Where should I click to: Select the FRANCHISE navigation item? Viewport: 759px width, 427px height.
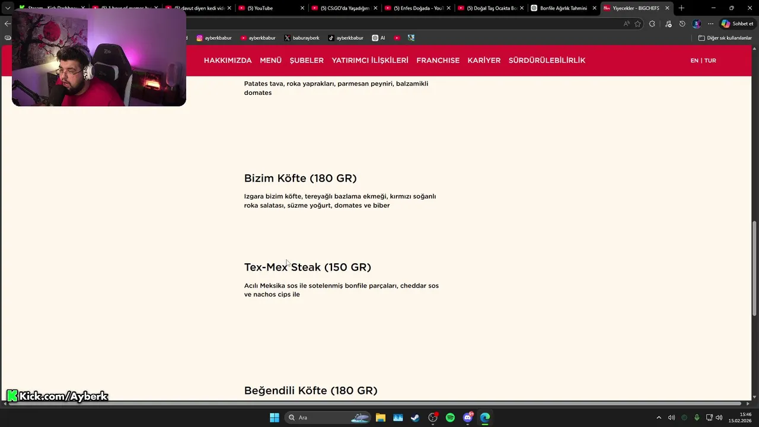click(x=438, y=60)
